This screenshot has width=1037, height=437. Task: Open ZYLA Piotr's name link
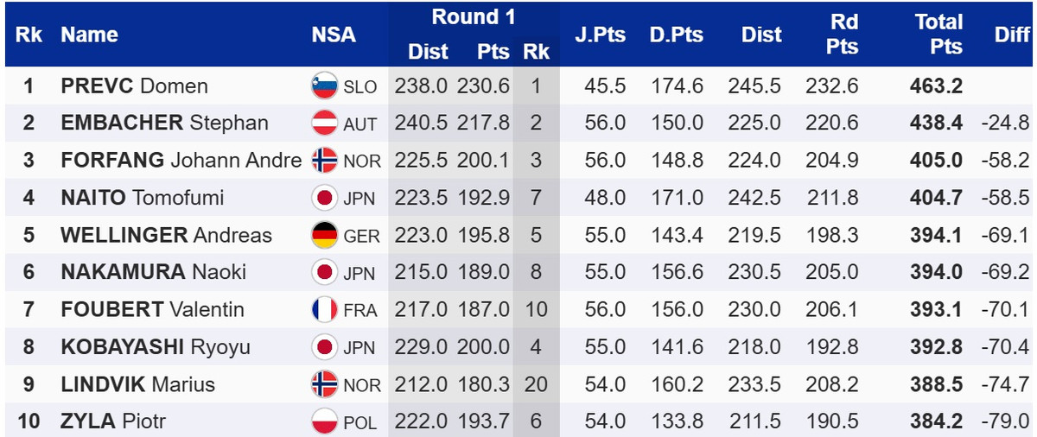(113, 421)
